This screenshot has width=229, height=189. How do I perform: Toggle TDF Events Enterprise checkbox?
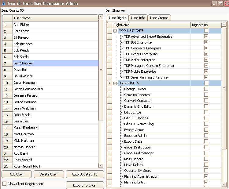coord(206,54)
